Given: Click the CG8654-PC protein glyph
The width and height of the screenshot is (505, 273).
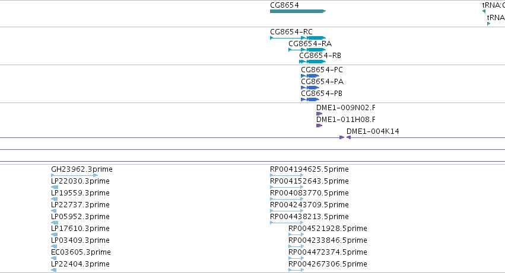Looking at the screenshot, I should 310,76.
